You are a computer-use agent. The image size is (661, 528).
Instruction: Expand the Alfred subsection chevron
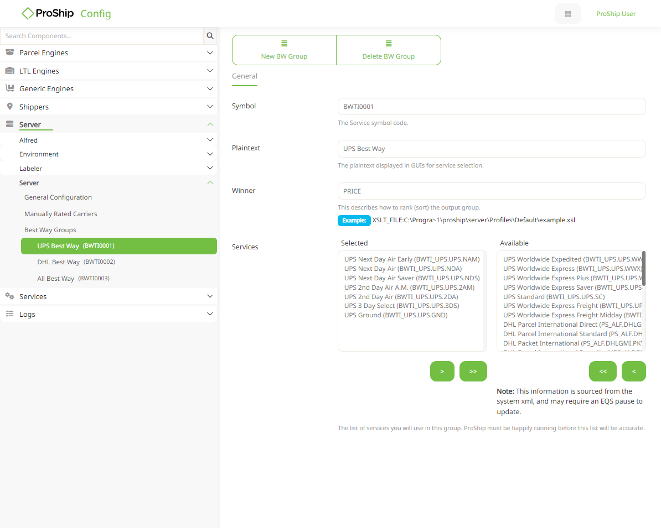click(x=210, y=140)
